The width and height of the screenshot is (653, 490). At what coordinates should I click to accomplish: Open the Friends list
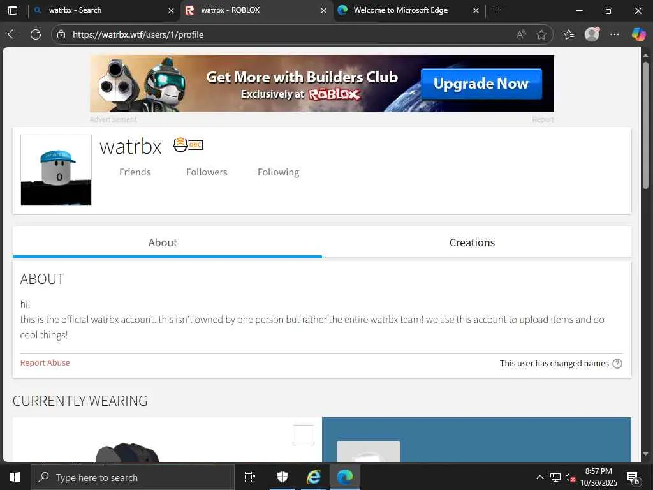(135, 172)
